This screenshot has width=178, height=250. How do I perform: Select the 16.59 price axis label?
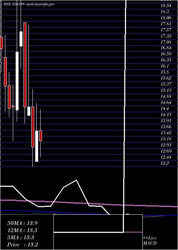tap(166, 54)
